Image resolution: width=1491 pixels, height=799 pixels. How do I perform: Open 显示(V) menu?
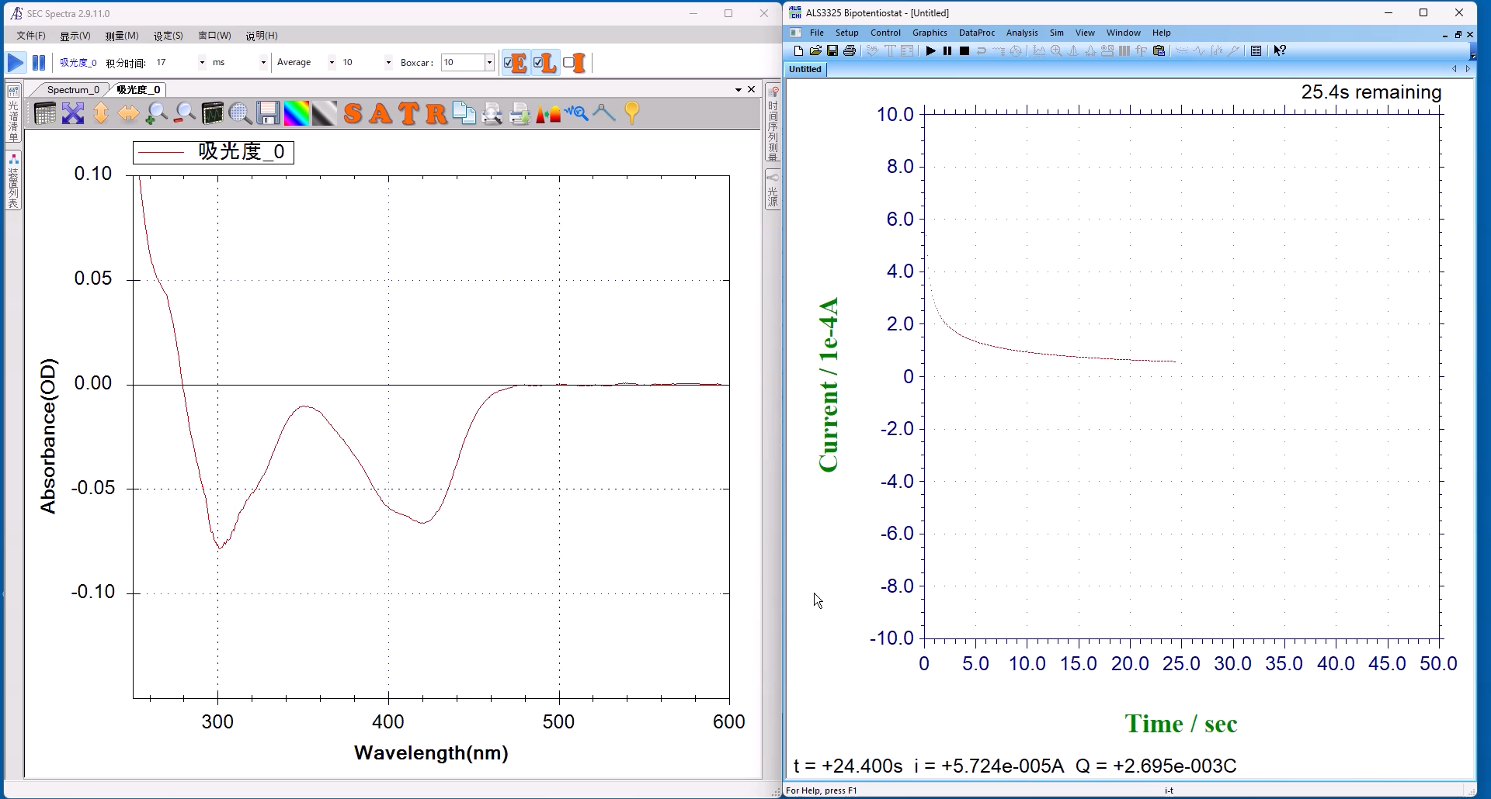point(75,36)
